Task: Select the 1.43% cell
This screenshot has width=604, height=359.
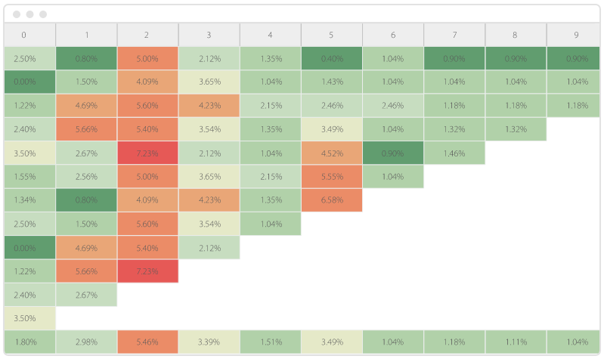Action: [331, 82]
